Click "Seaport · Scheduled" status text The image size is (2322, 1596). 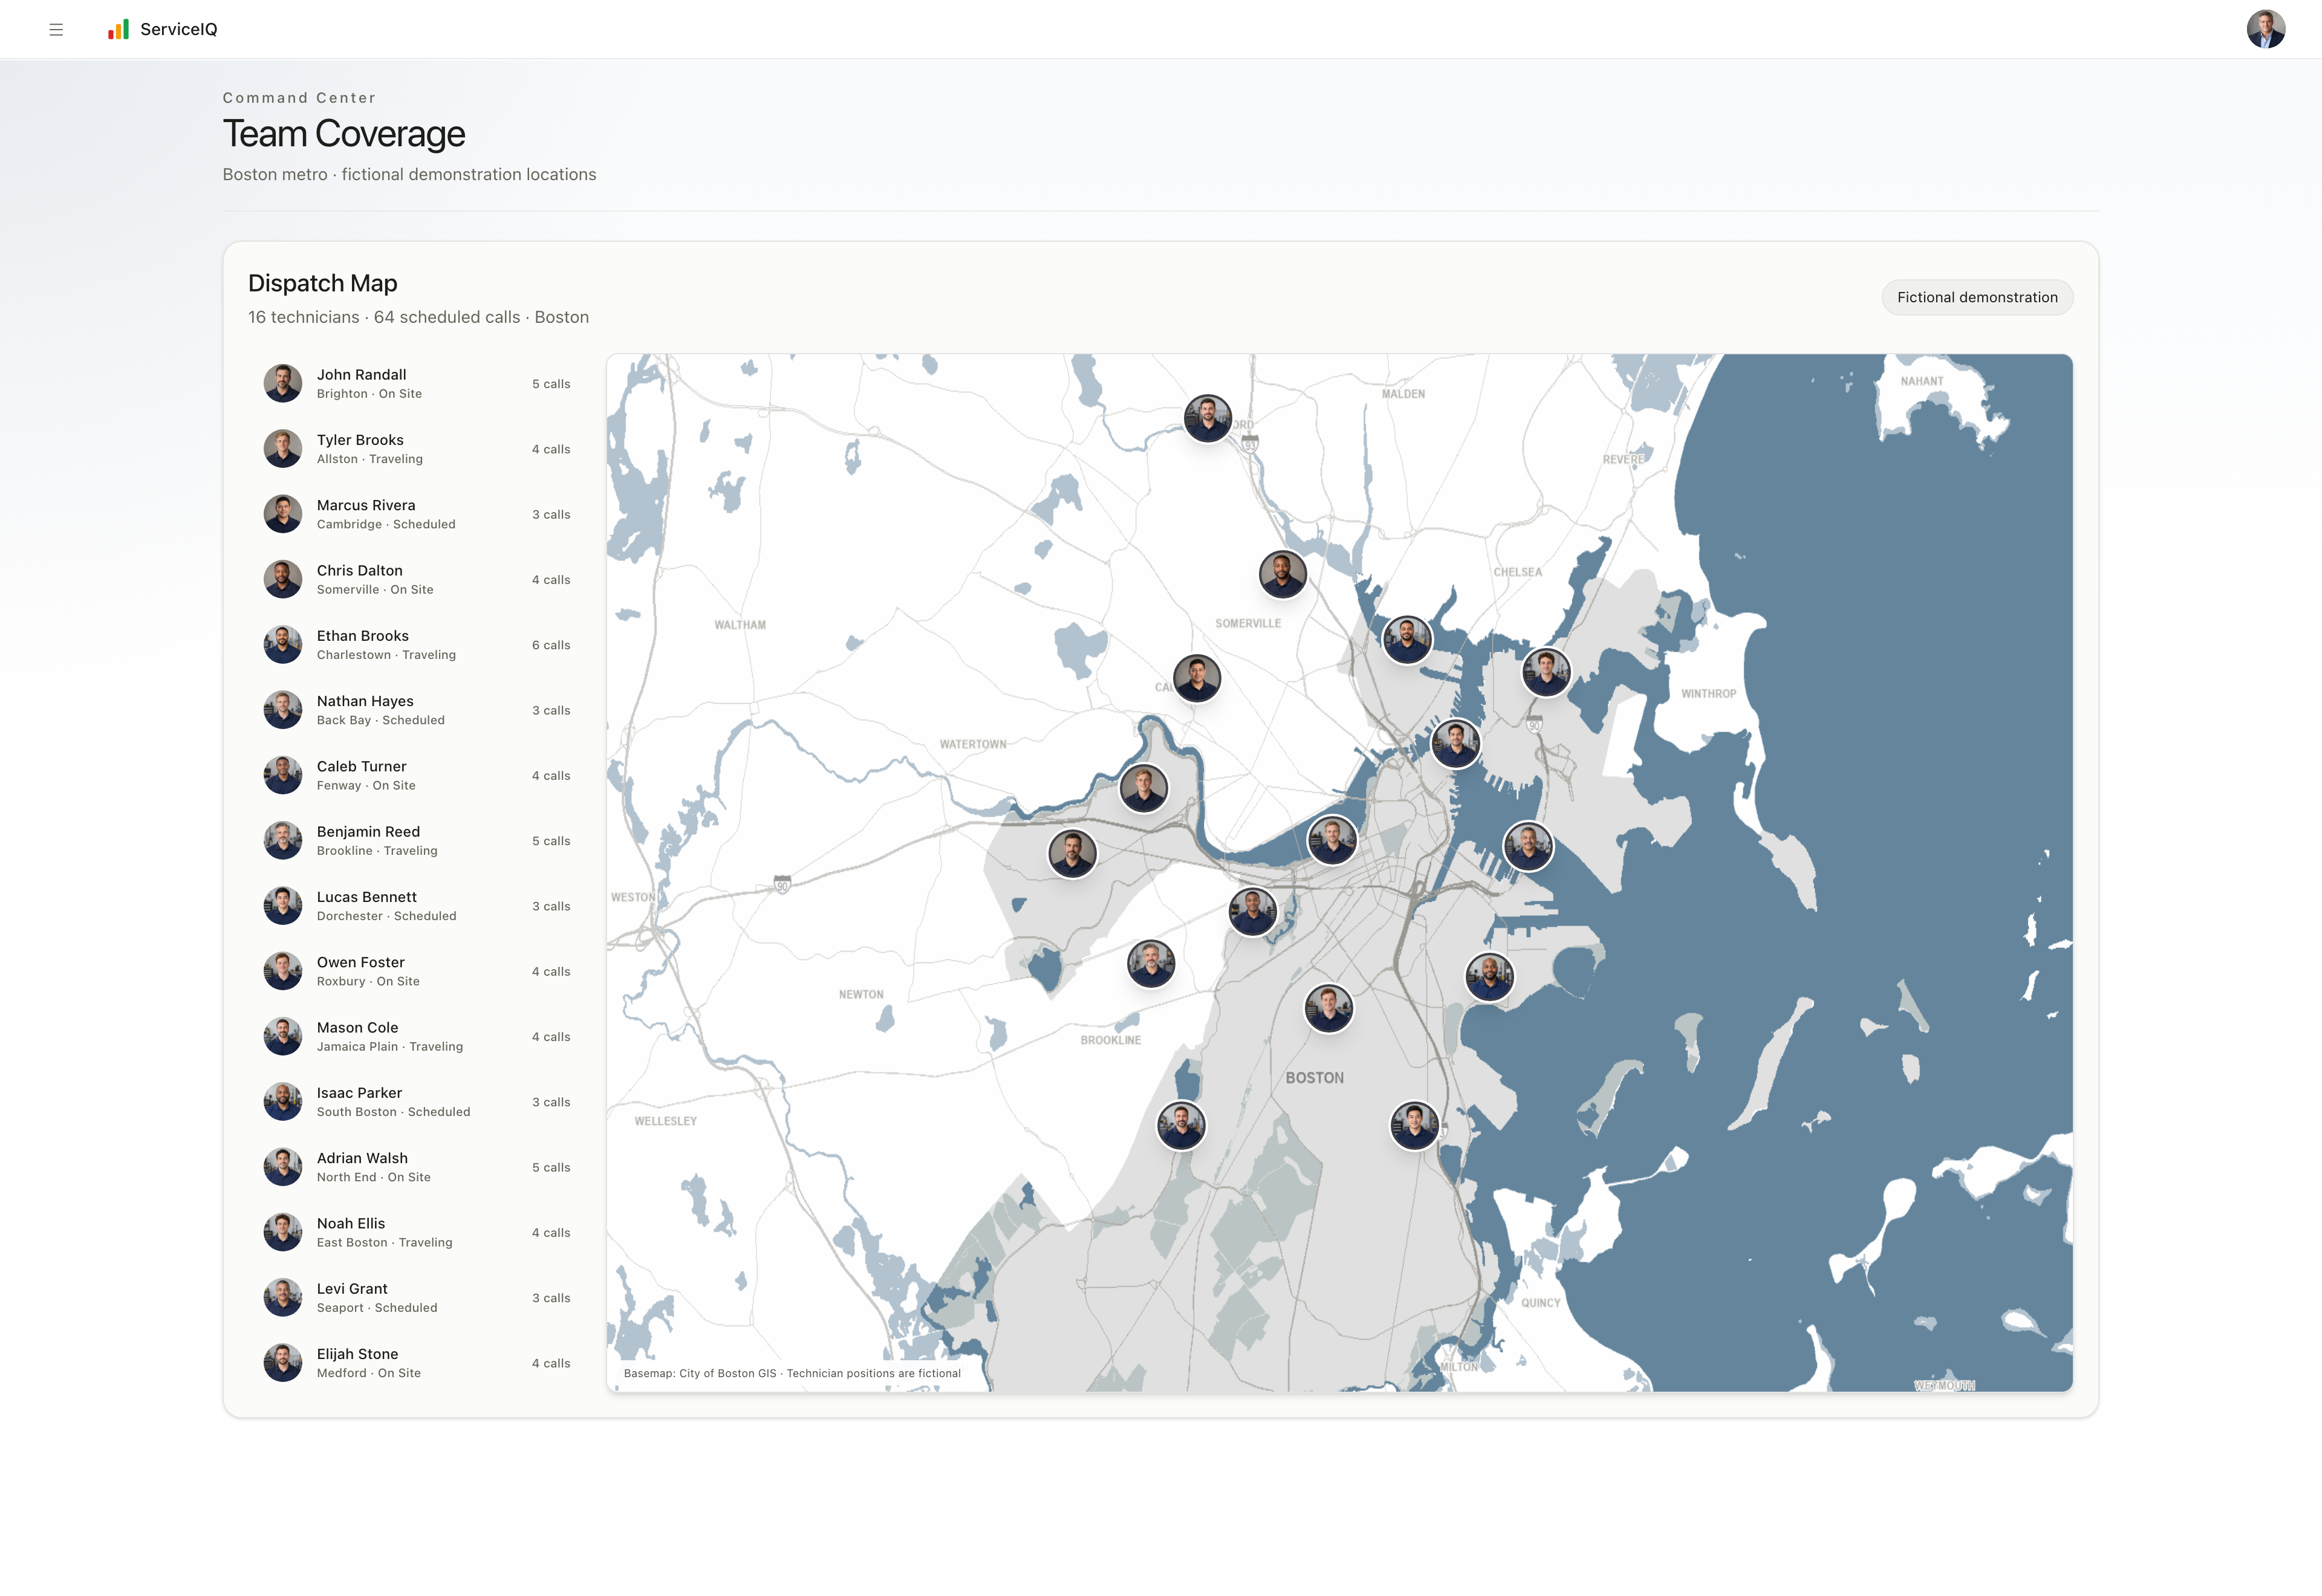[377, 1308]
